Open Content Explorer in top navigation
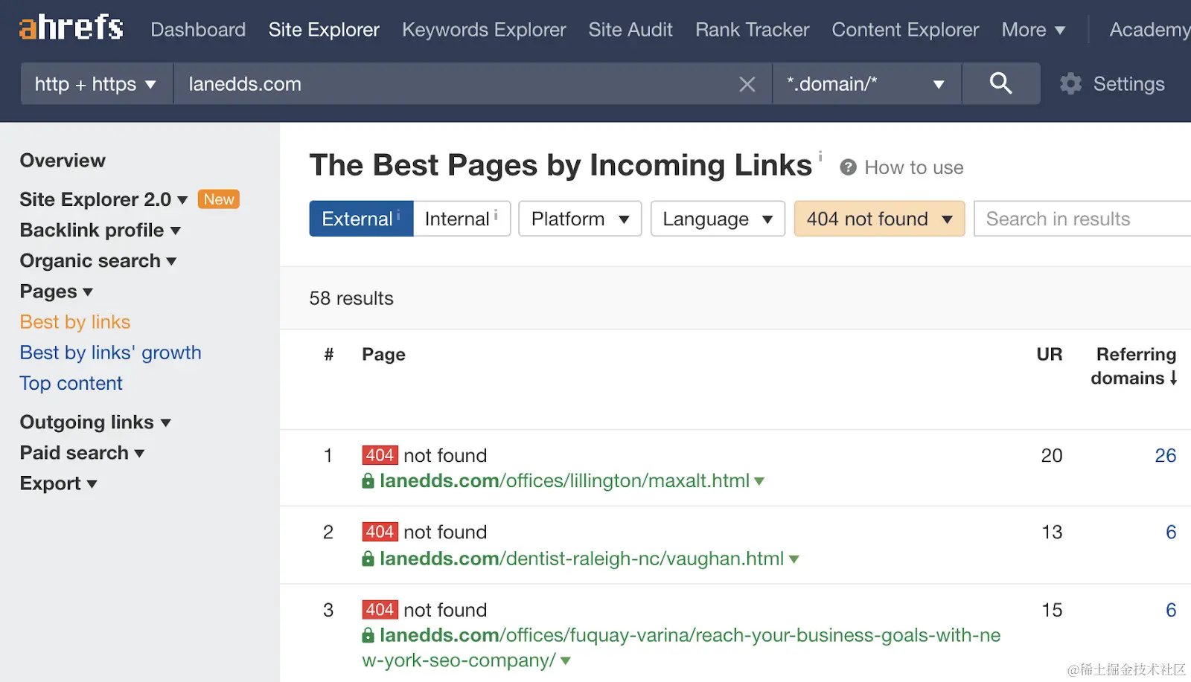Viewport: 1191px width, 682px height. [905, 30]
